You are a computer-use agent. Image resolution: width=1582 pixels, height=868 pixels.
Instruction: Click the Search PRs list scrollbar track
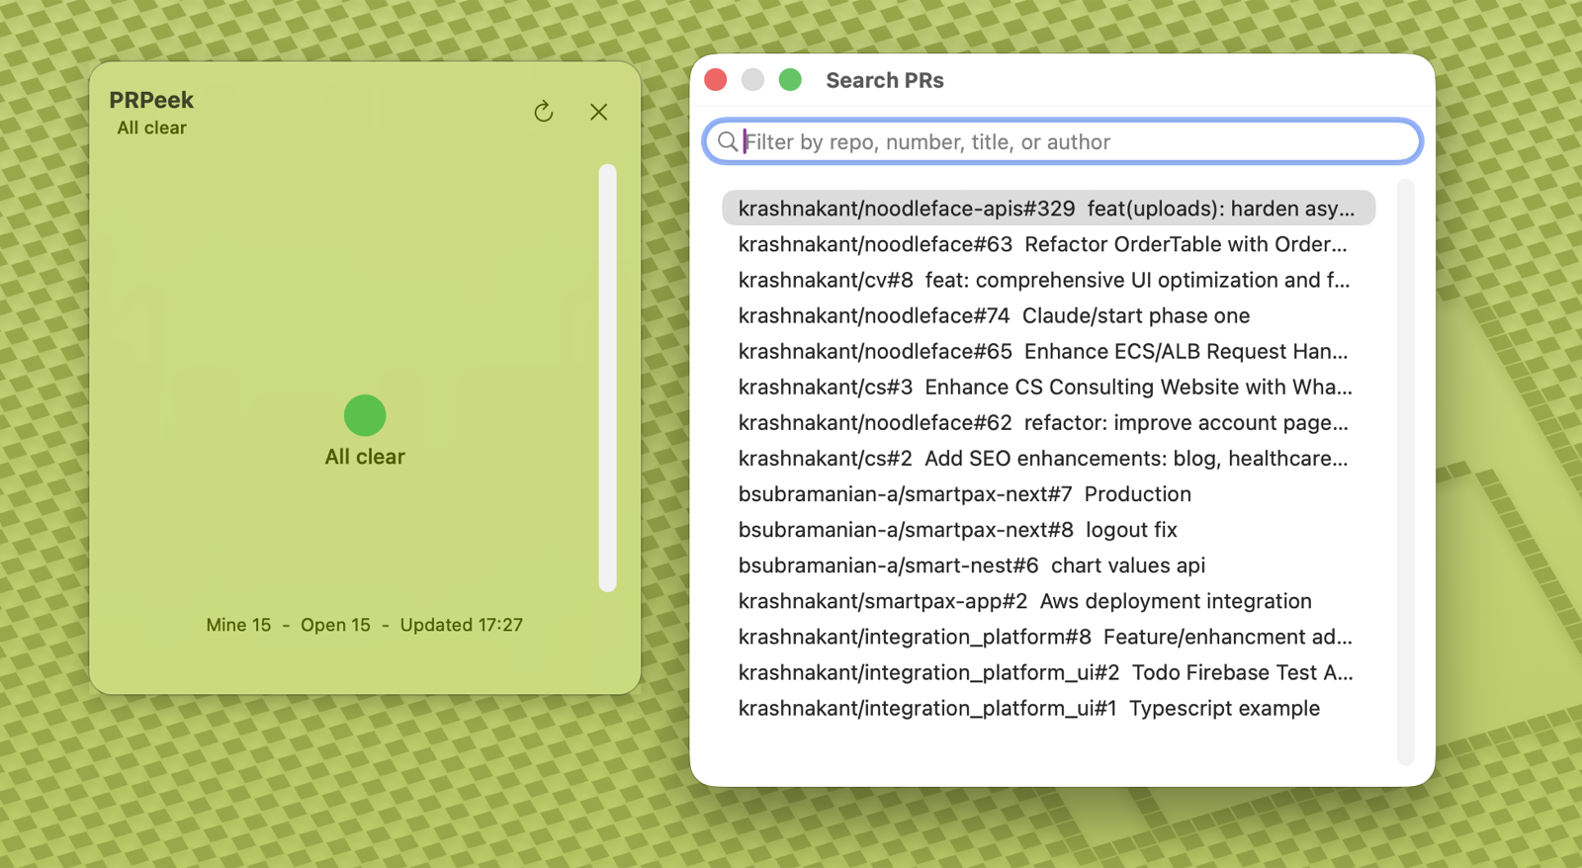coord(1406,472)
